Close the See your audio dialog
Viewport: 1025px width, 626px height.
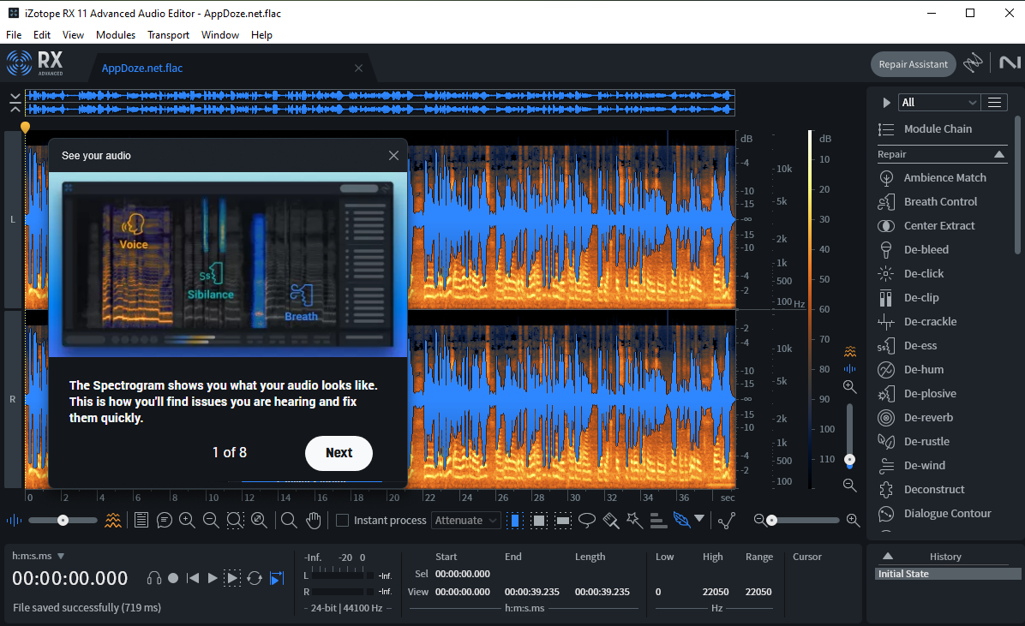click(393, 156)
